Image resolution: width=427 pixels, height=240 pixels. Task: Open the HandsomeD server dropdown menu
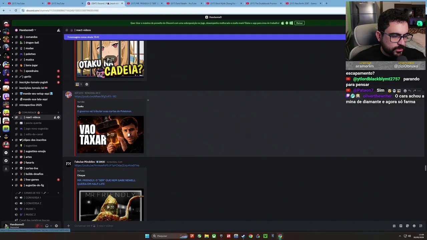[x=28, y=30]
